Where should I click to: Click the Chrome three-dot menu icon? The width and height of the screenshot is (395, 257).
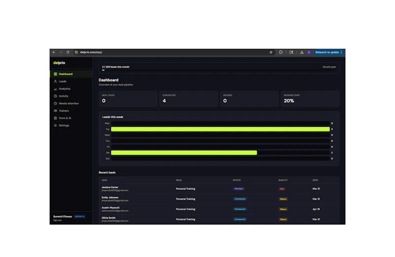point(341,52)
